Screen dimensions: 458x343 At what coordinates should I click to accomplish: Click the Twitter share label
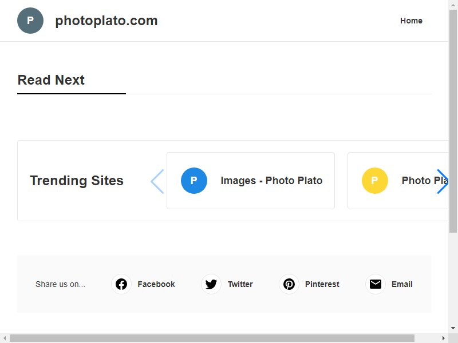pyautogui.click(x=240, y=284)
